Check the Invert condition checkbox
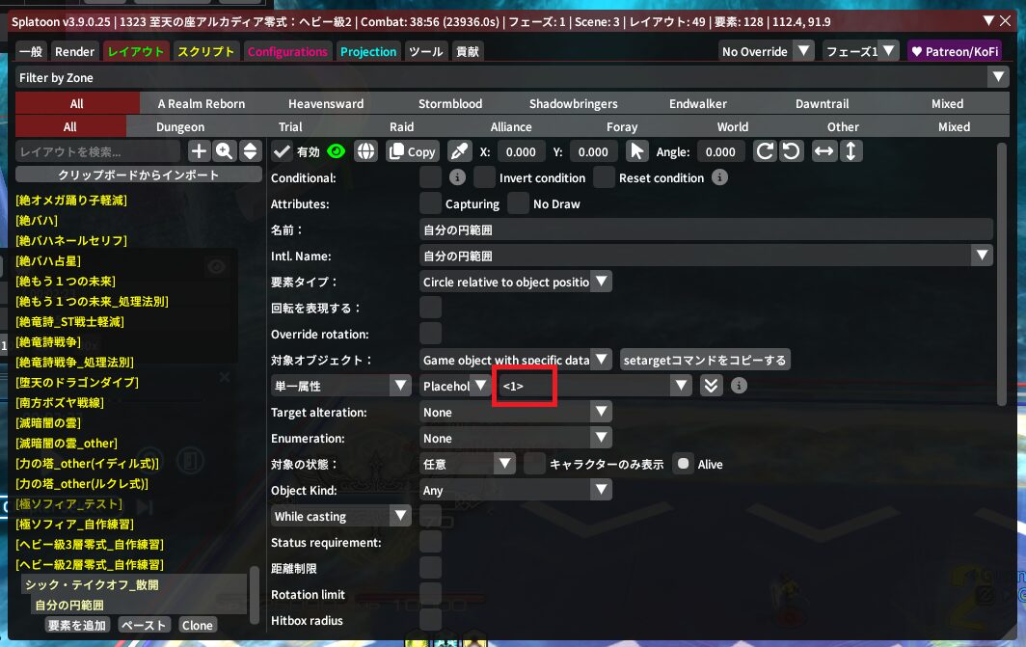The image size is (1026, 647). pos(484,177)
